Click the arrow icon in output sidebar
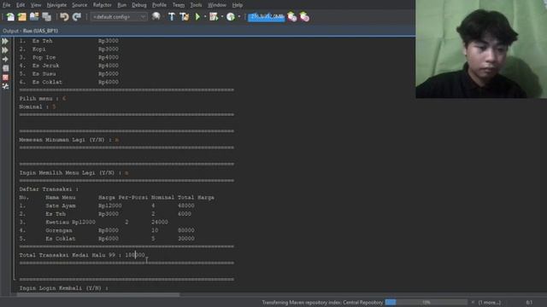Screen dimensions: 547x307 click(x=5, y=59)
